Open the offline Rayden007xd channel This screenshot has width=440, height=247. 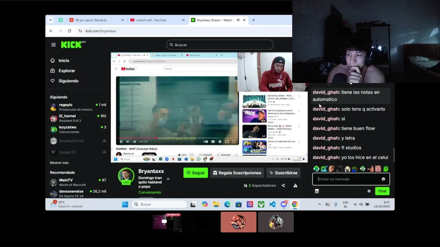(x=78, y=141)
